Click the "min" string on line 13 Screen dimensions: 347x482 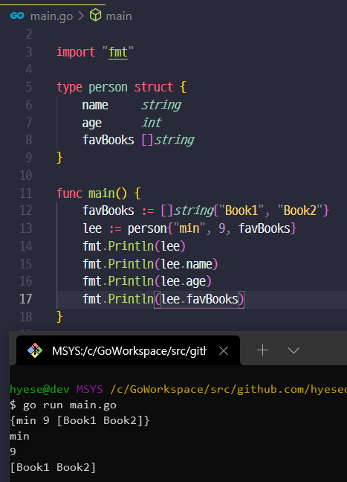(189, 228)
